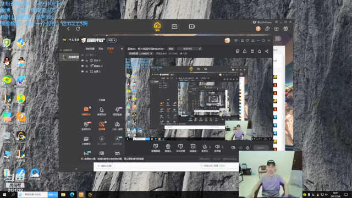Toggle visibility of the text 4 source
The image size is (352, 198).
coord(82,61)
